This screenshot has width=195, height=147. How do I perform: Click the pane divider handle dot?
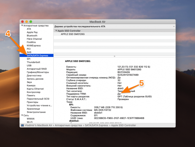click(114, 56)
